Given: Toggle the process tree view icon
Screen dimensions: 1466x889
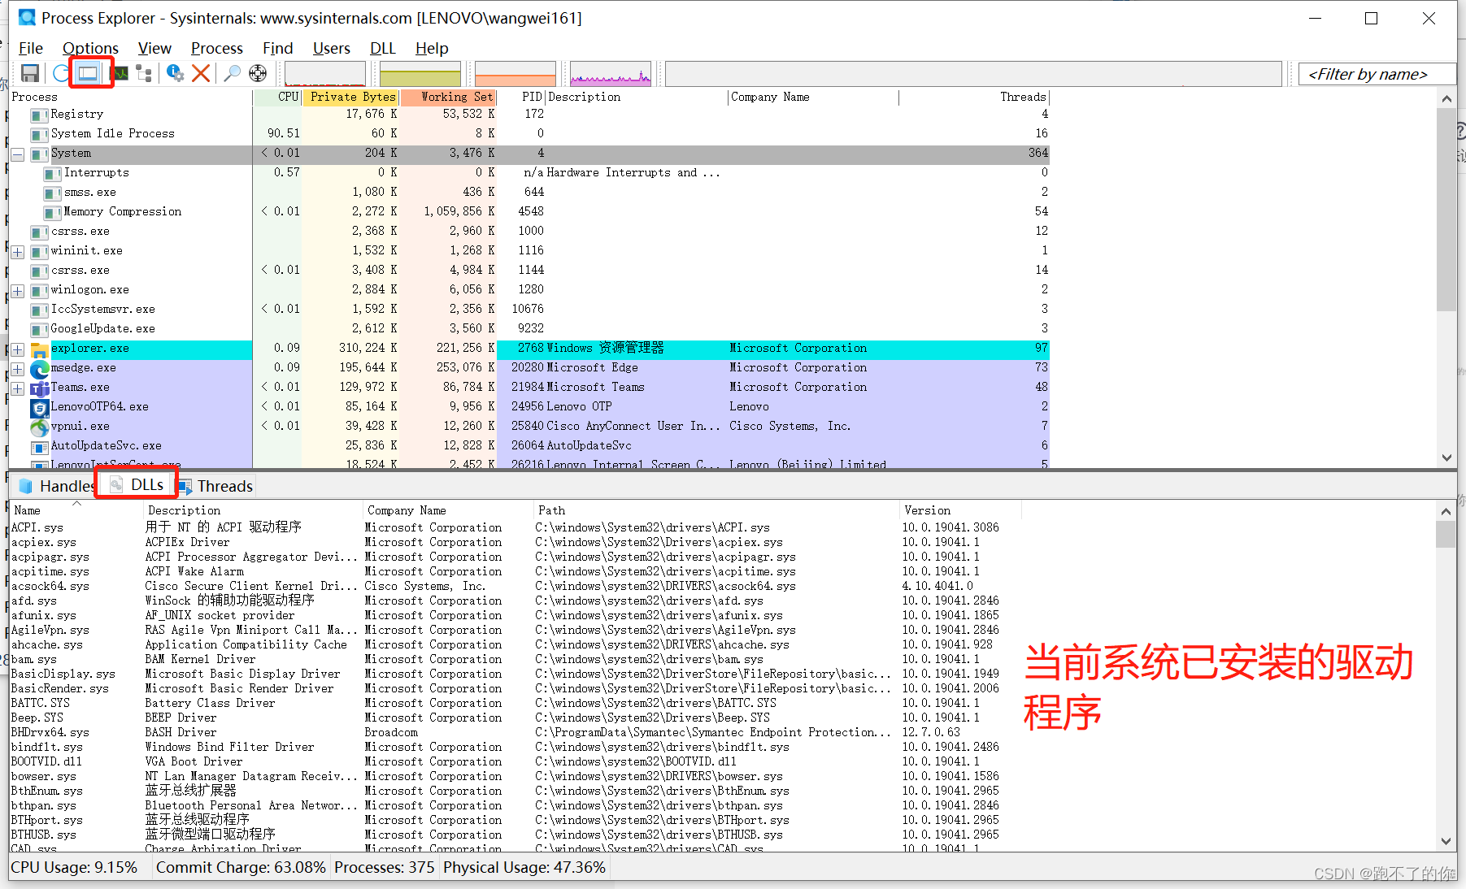Looking at the screenshot, I should click(x=145, y=73).
